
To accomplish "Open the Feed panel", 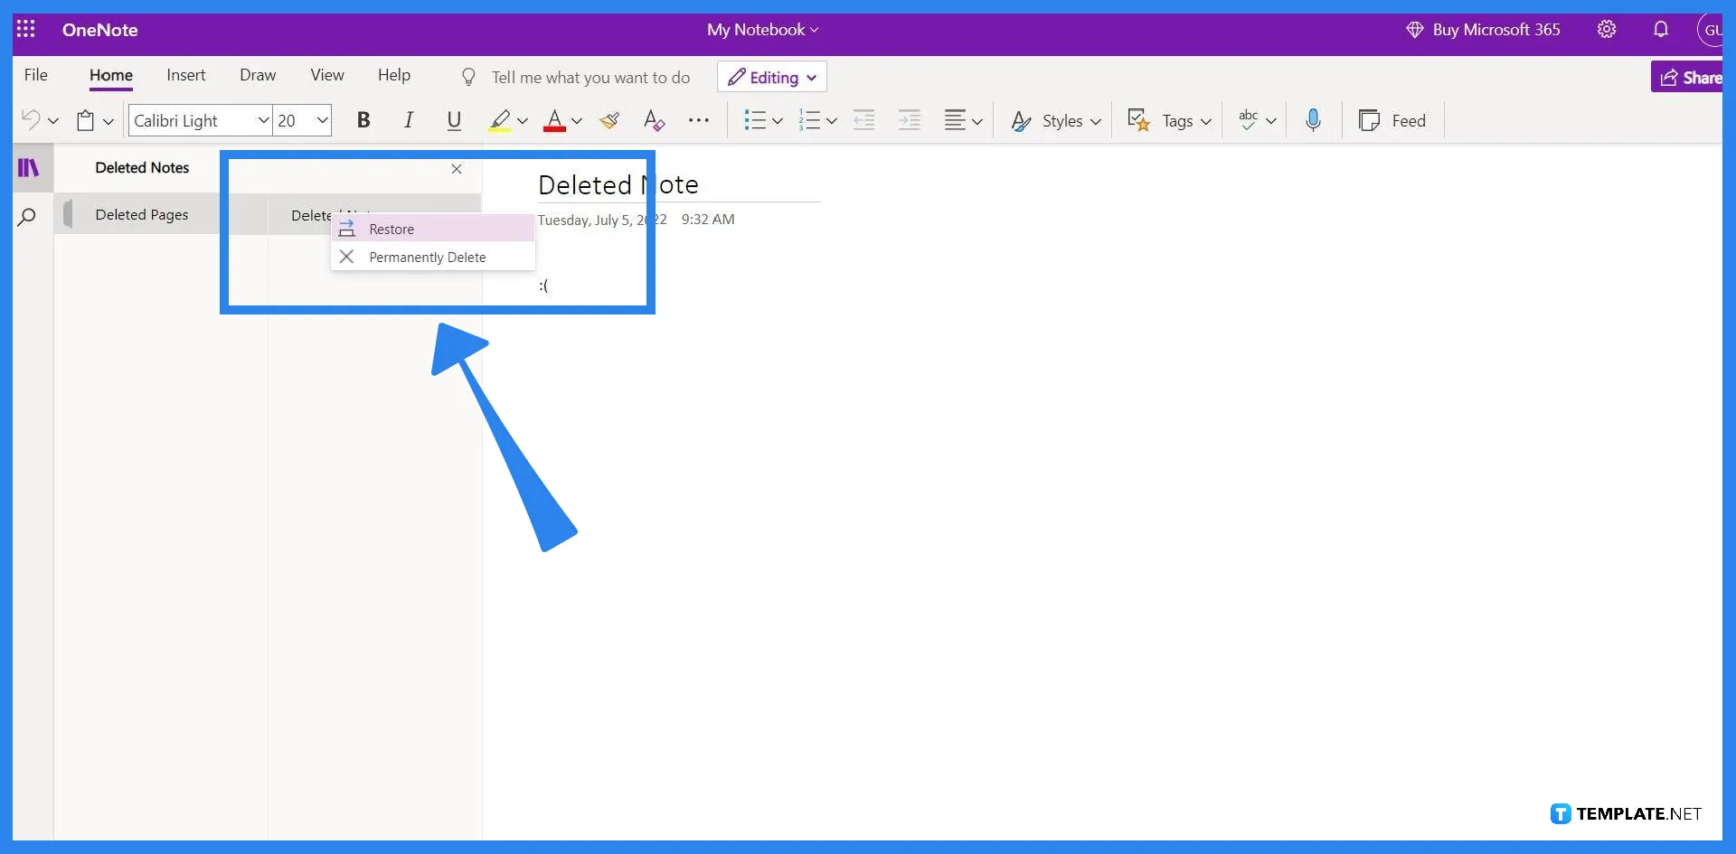I will [x=1393, y=119].
